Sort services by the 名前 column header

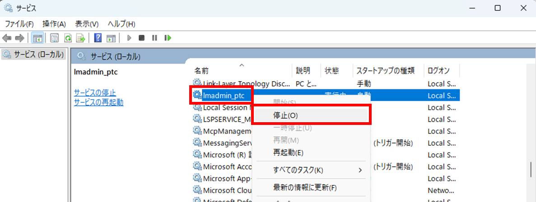tap(201, 71)
